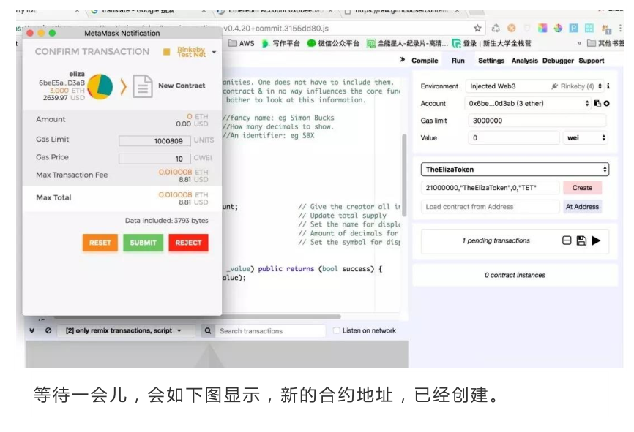The width and height of the screenshot is (634, 432).
Task: Click Gas Price 10 GWEI field
Action: (154, 159)
